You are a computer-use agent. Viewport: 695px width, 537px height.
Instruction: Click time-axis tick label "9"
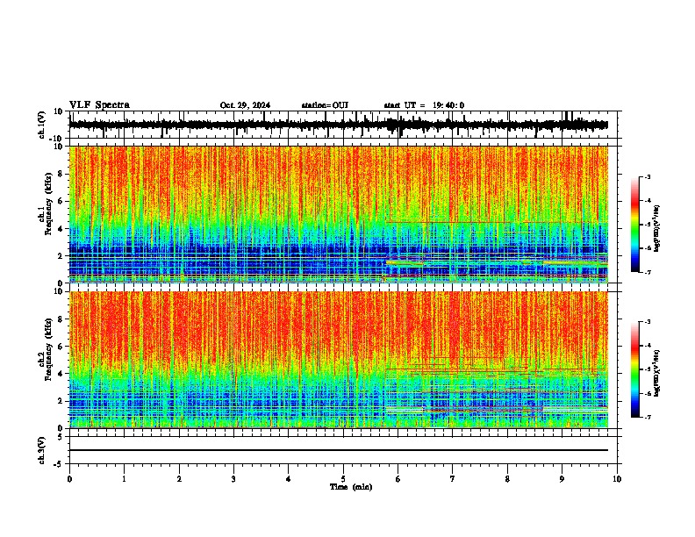tap(562, 479)
